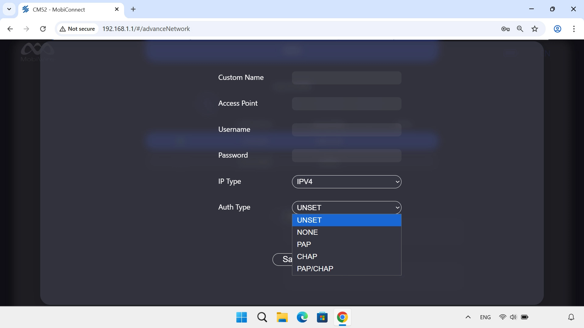Open the Chrome profile icon
584x328 pixels.
coord(557,29)
